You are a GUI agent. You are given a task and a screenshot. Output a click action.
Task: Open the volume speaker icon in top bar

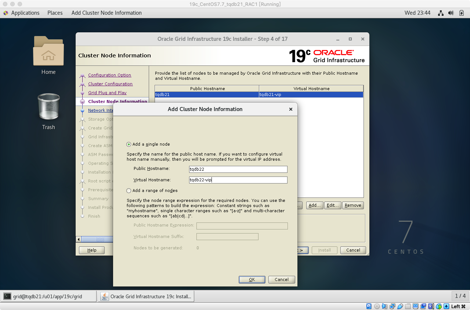pos(451,13)
